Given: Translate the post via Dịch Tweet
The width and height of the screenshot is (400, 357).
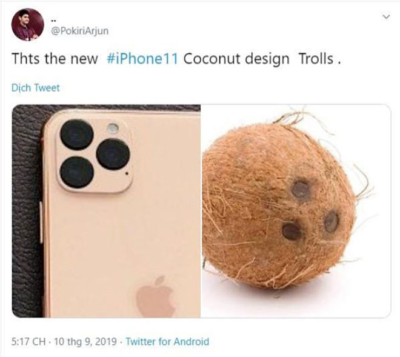Looking at the screenshot, I should point(36,88).
